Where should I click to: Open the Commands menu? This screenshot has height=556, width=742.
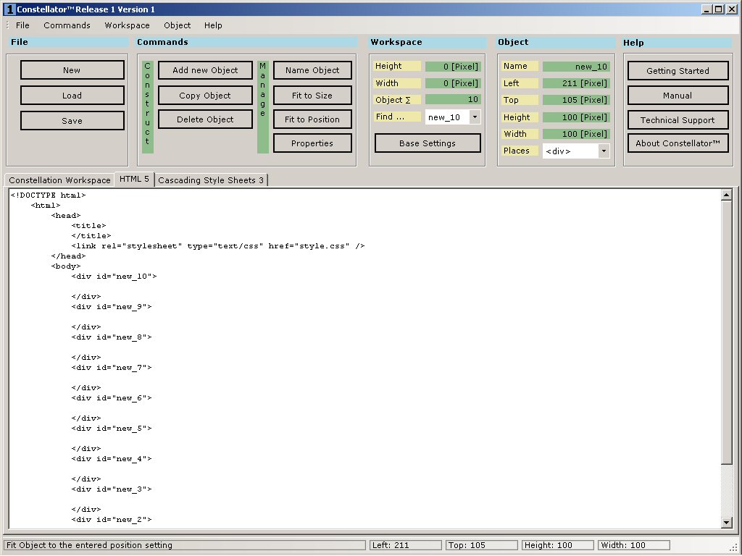(x=67, y=25)
